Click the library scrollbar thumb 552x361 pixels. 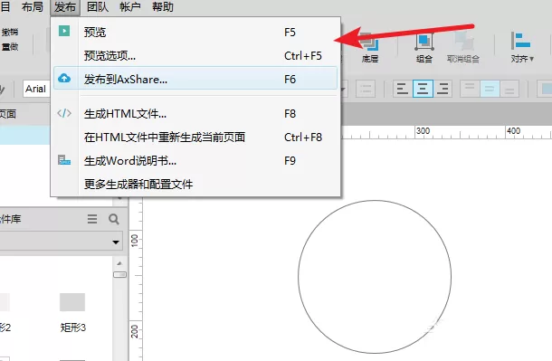(119, 274)
